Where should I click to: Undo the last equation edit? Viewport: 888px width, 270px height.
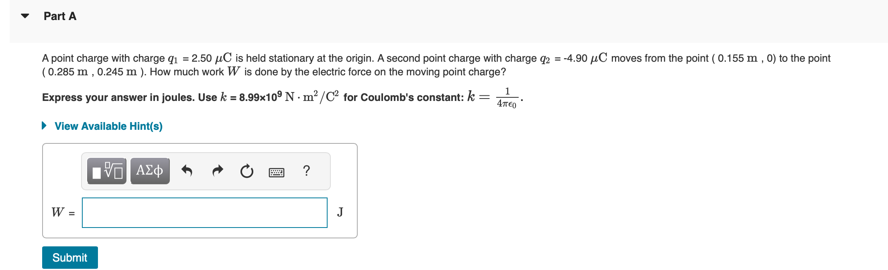(187, 171)
